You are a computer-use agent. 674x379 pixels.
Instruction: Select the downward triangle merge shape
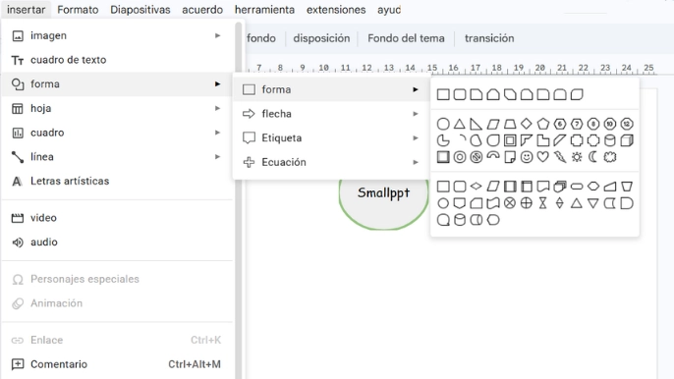(x=593, y=203)
